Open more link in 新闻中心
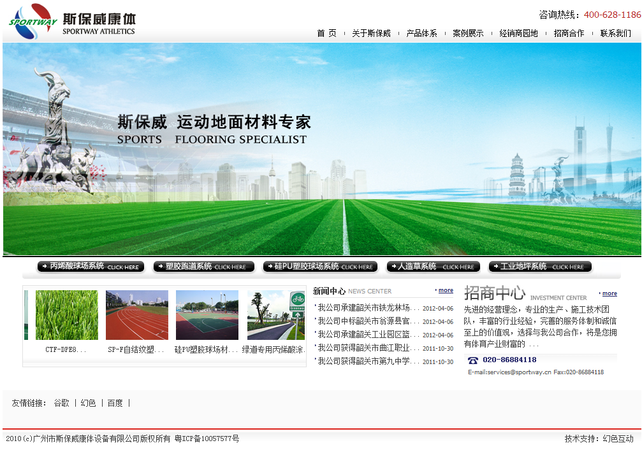This screenshot has width=642, height=457. point(446,290)
